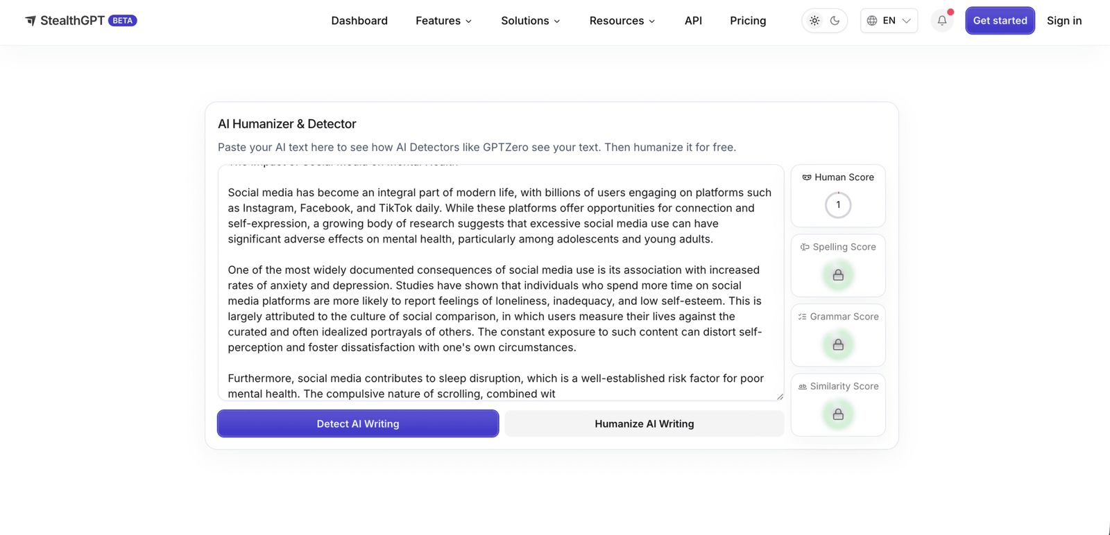Viewport: 1110px width, 535px height.
Task: Click the text area resize handle
Action: point(780,396)
